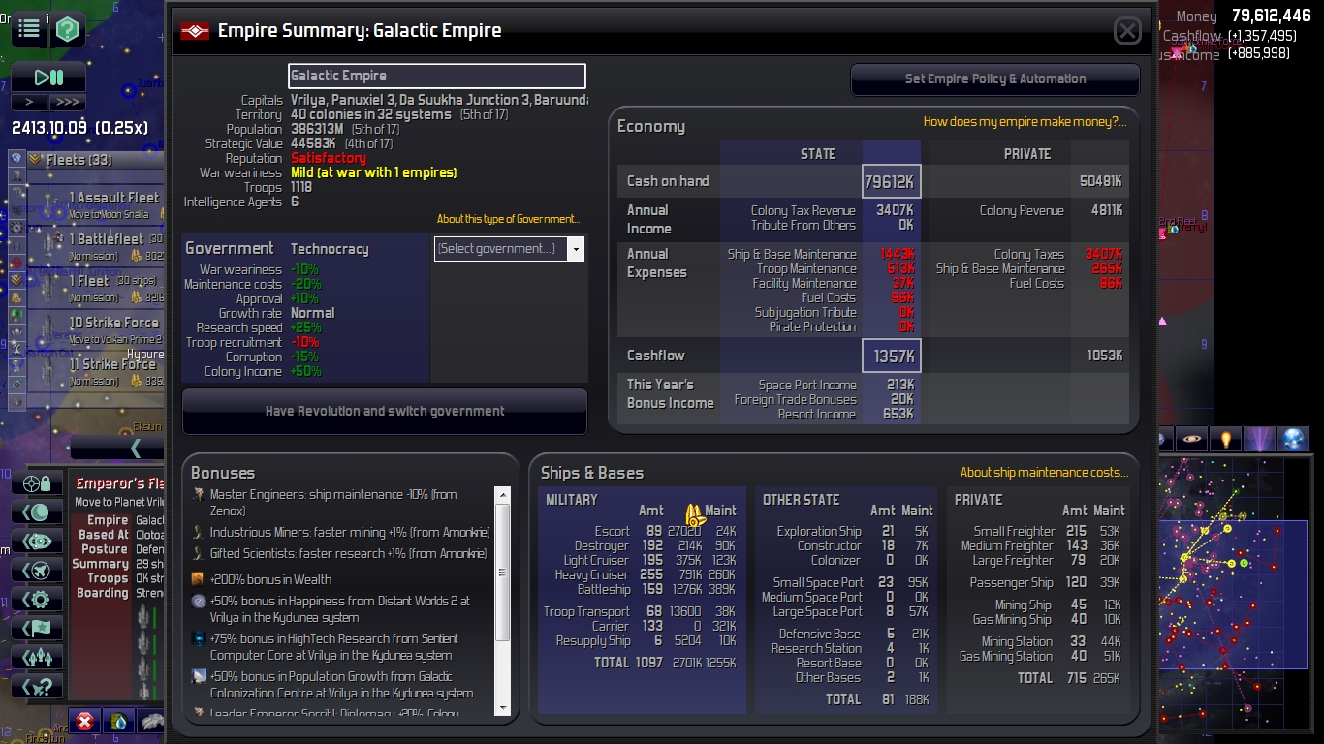Click the leaf icon in the bottom bar

pos(151,721)
